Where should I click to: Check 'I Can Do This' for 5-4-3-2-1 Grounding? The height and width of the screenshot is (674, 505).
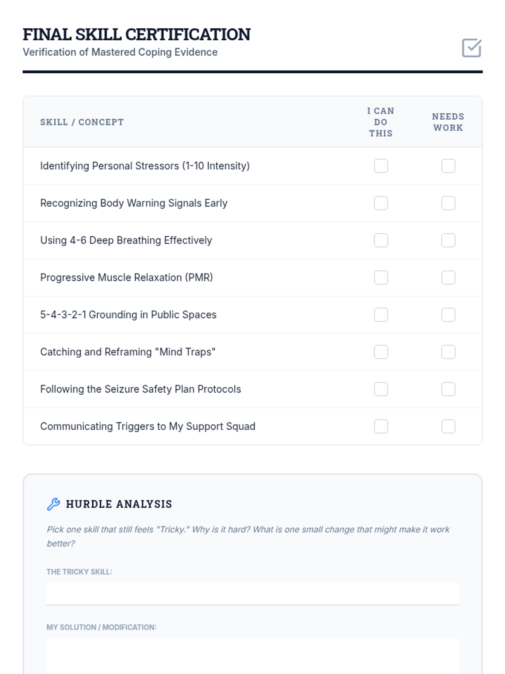pos(381,315)
